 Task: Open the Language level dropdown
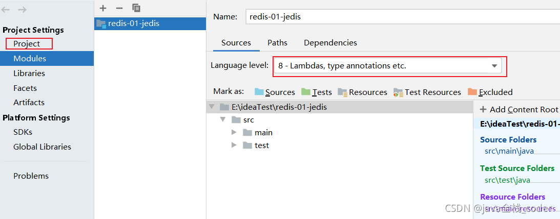(x=387, y=66)
